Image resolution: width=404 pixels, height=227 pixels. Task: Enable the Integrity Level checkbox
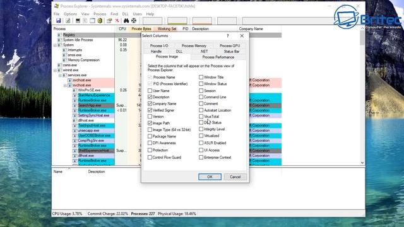(x=201, y=129)
